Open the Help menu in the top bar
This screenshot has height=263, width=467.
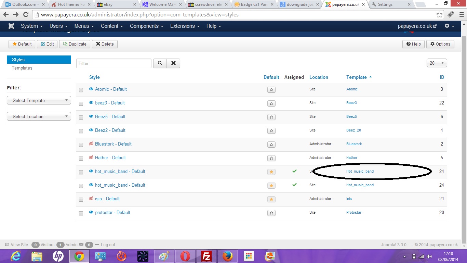click(214, 26)
